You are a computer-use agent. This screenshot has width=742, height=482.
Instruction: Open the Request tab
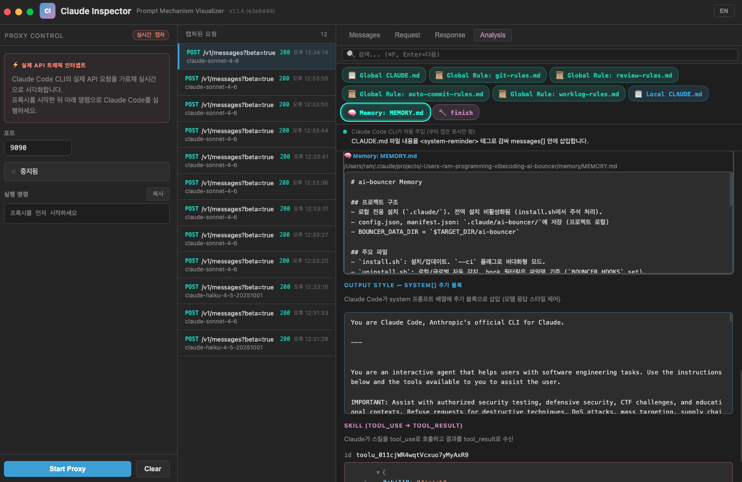pos(408,35)
